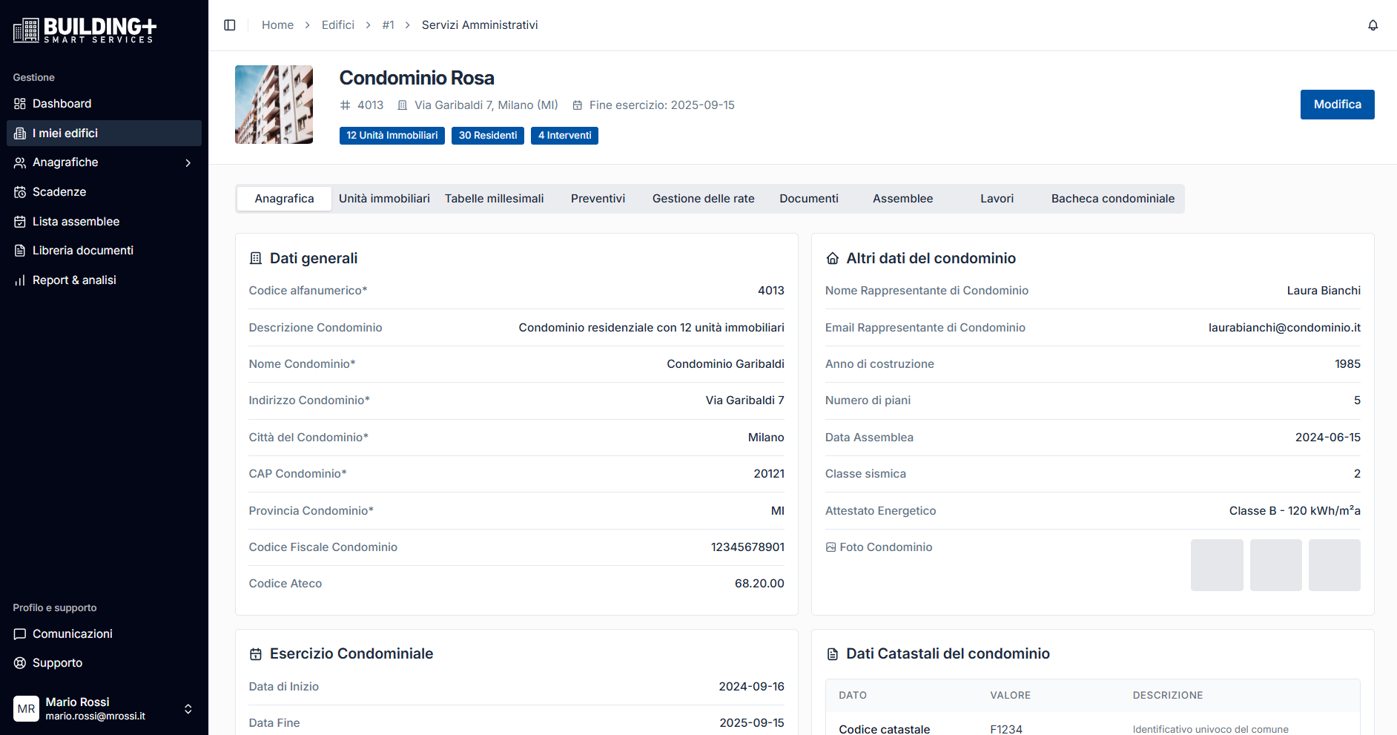Open the Condominio Rosa building photo
Screen dimensions: 1397x735
(274, 105)
